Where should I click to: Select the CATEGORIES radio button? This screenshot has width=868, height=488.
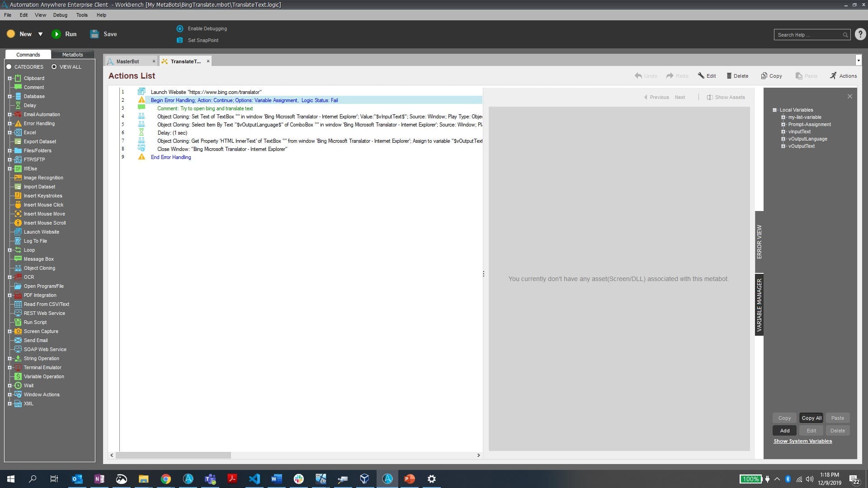tap(9, 67)
